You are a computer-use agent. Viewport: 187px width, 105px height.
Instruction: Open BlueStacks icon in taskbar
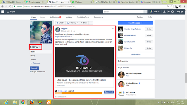click(x=40, y=102)
